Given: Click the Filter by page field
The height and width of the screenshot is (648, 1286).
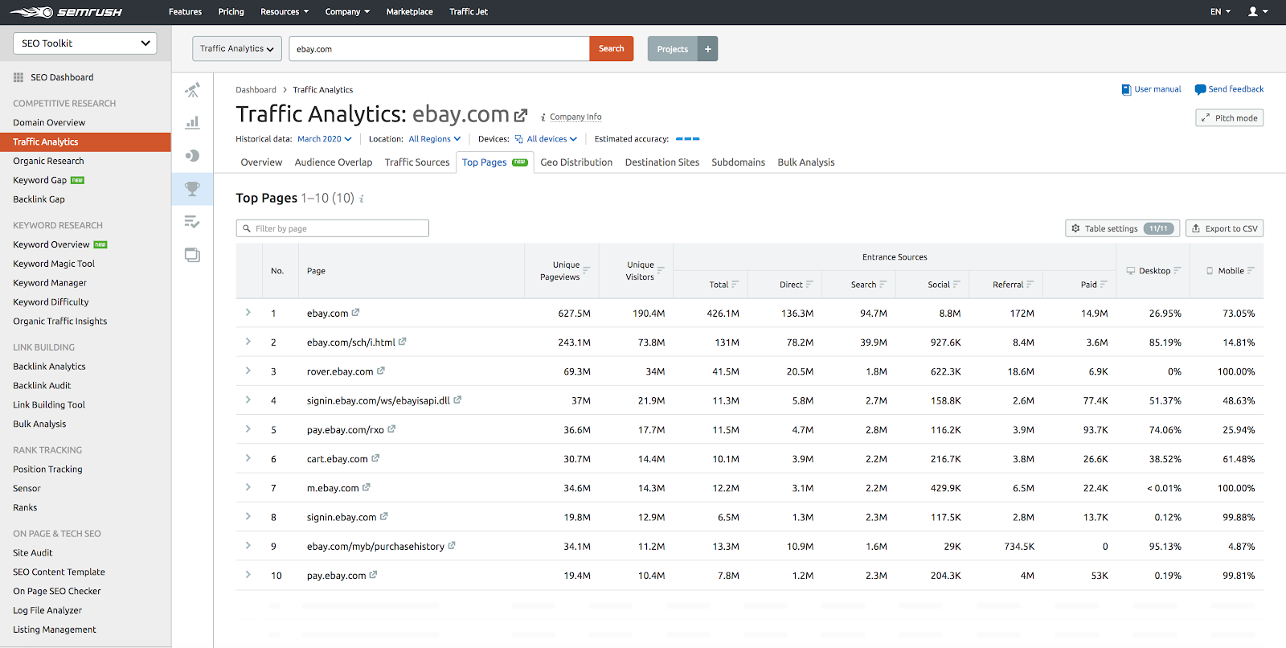Looking at the screenshot, I should point(332,228).
